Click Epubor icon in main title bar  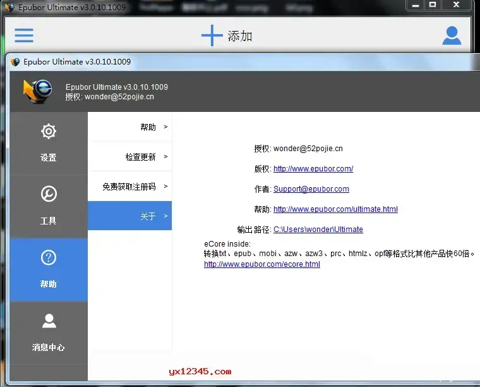coord(10,7)
